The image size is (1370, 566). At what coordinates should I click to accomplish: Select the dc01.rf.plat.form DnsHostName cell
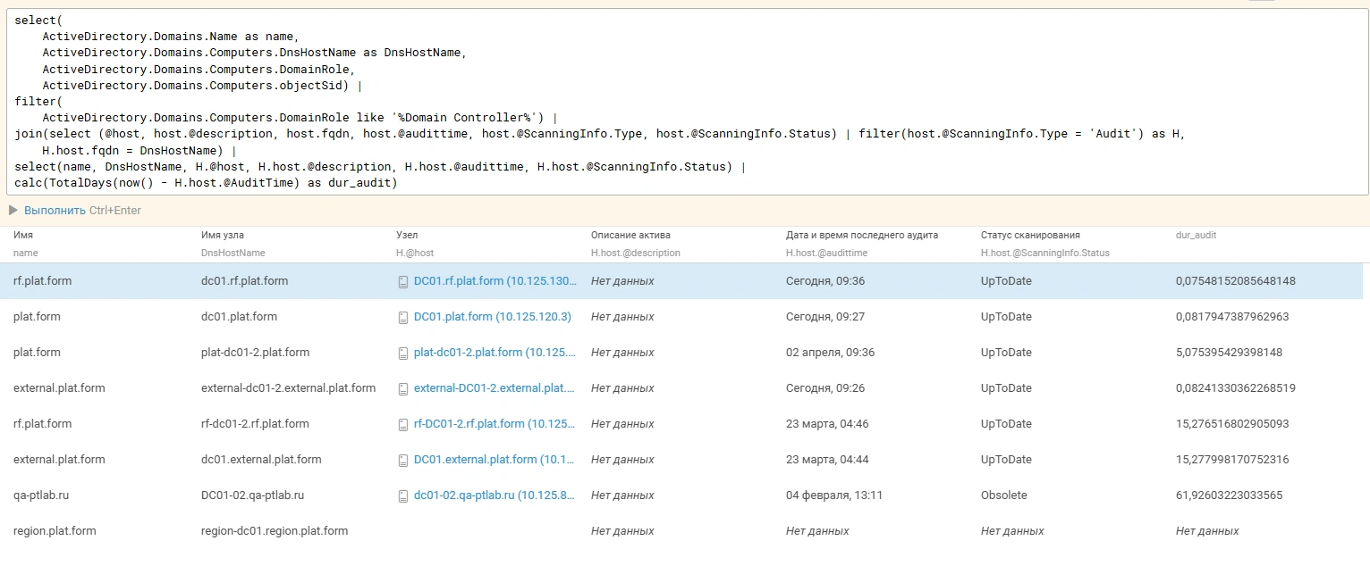(x=245, y=281)
